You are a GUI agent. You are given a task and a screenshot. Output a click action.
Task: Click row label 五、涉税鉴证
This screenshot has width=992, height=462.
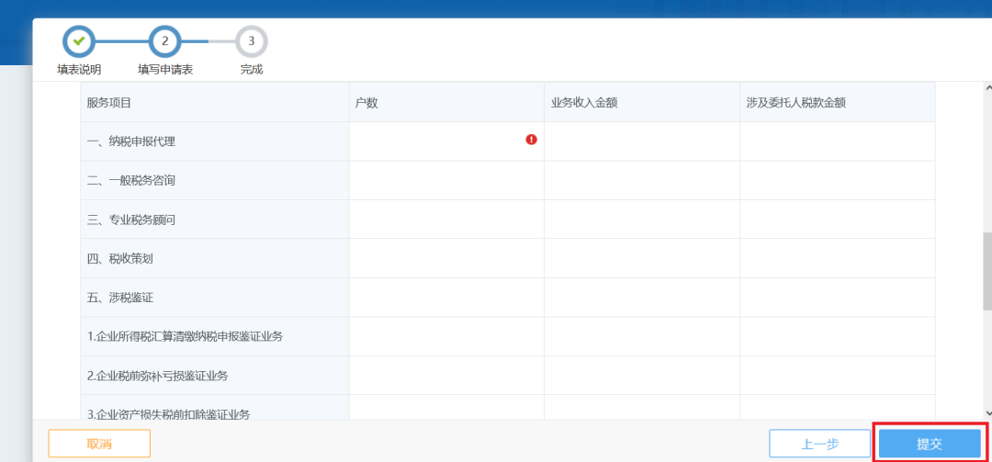(x=120, y=299)
